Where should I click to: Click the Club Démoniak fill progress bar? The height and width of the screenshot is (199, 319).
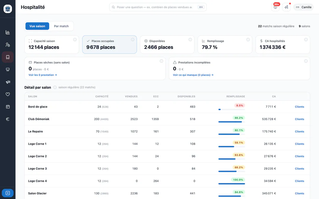pyautogui.click(x=232, y=122)
